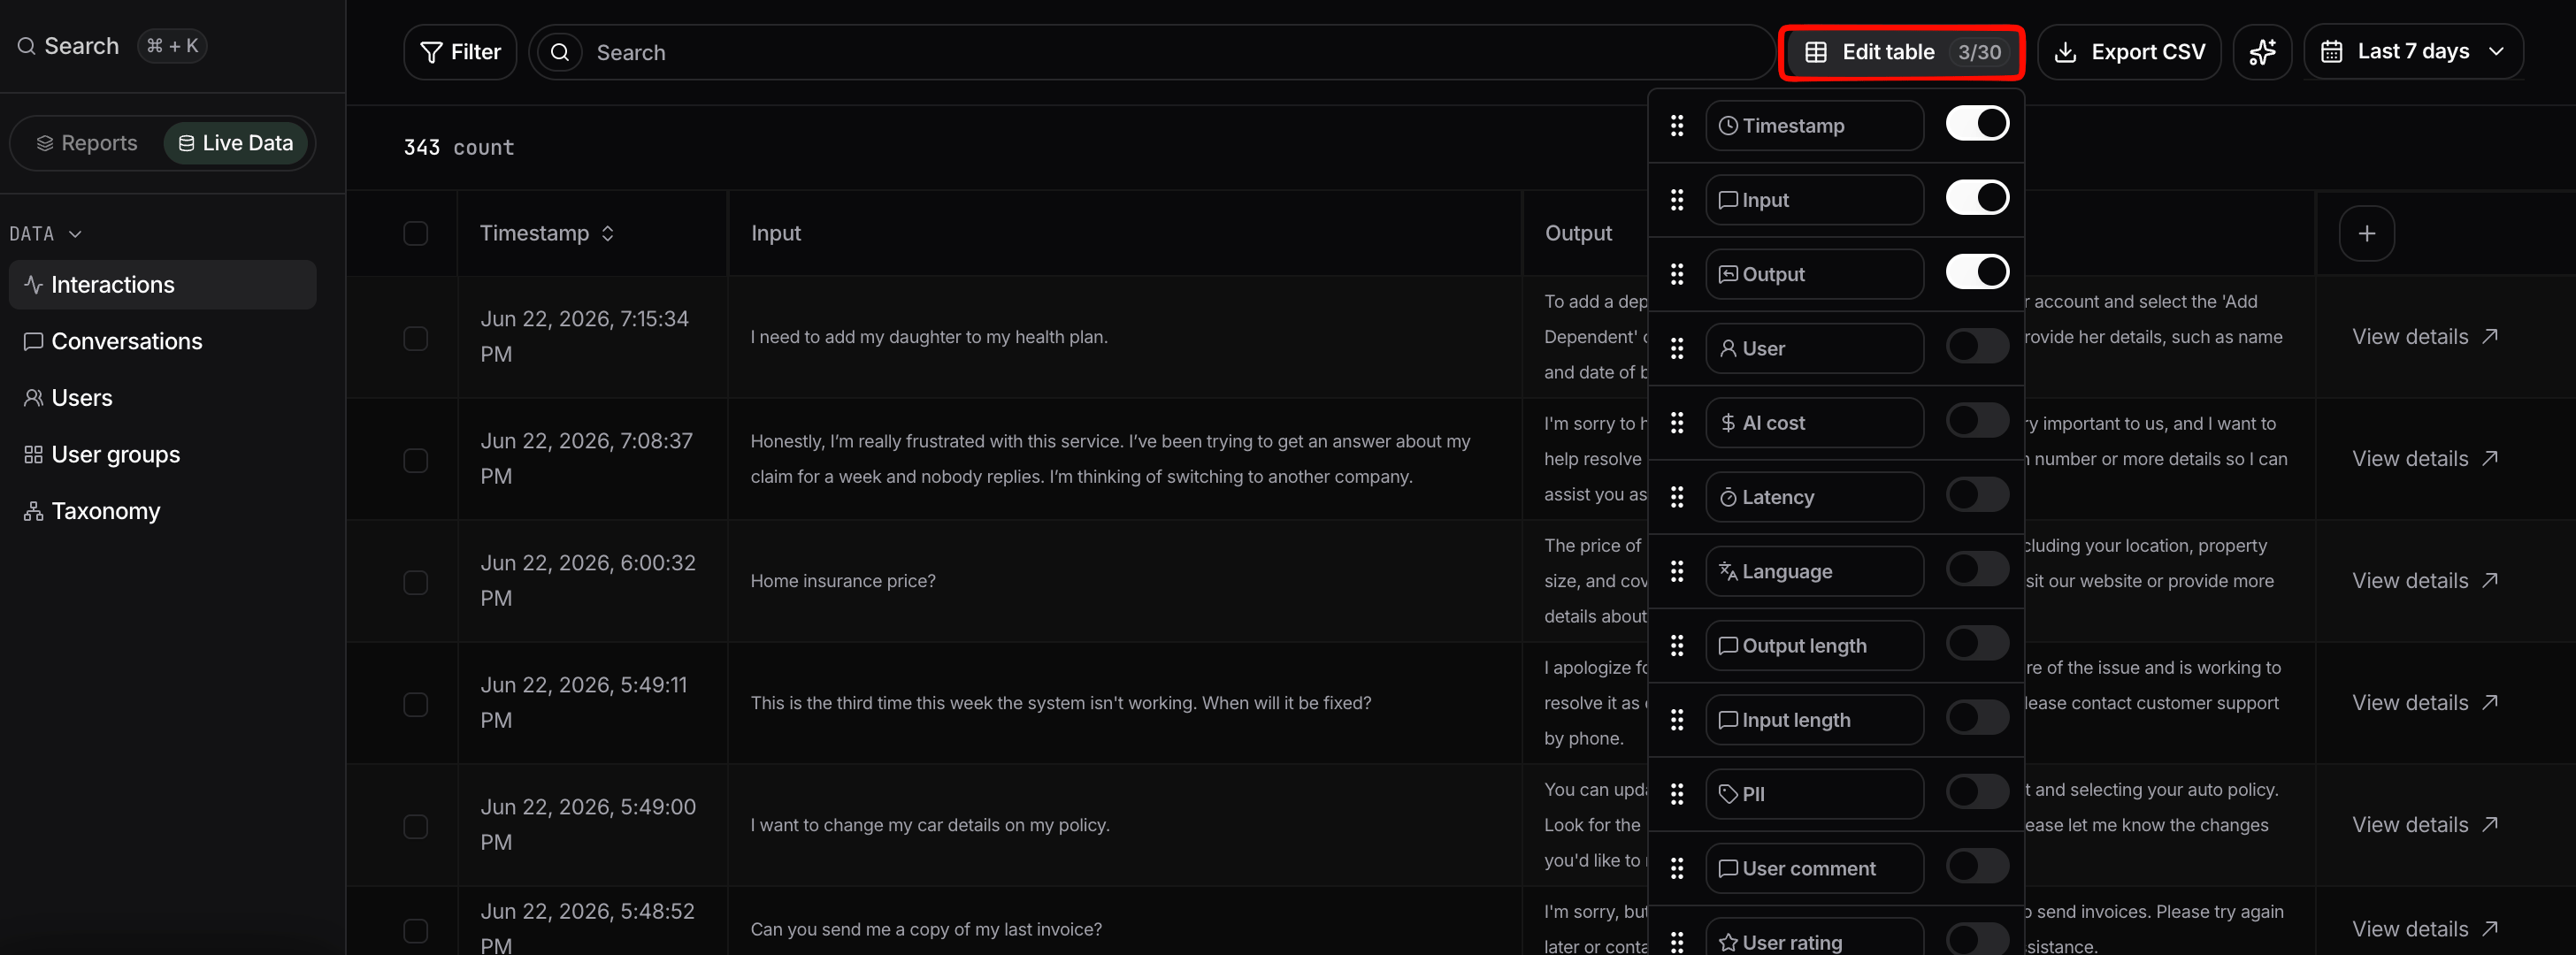Select the Users sidebar item

click(x=163, y=398)
